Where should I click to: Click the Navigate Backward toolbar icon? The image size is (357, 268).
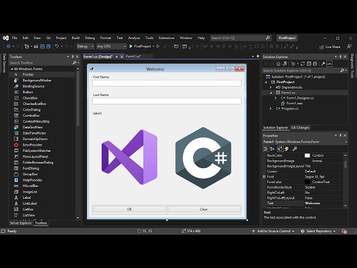(x=8, y=46)
